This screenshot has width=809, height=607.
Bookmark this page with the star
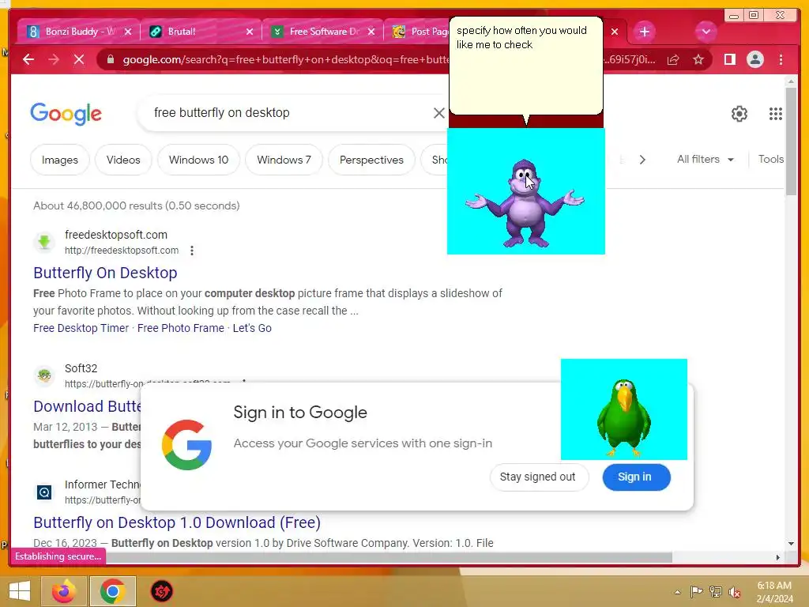(x=698, y=60)
